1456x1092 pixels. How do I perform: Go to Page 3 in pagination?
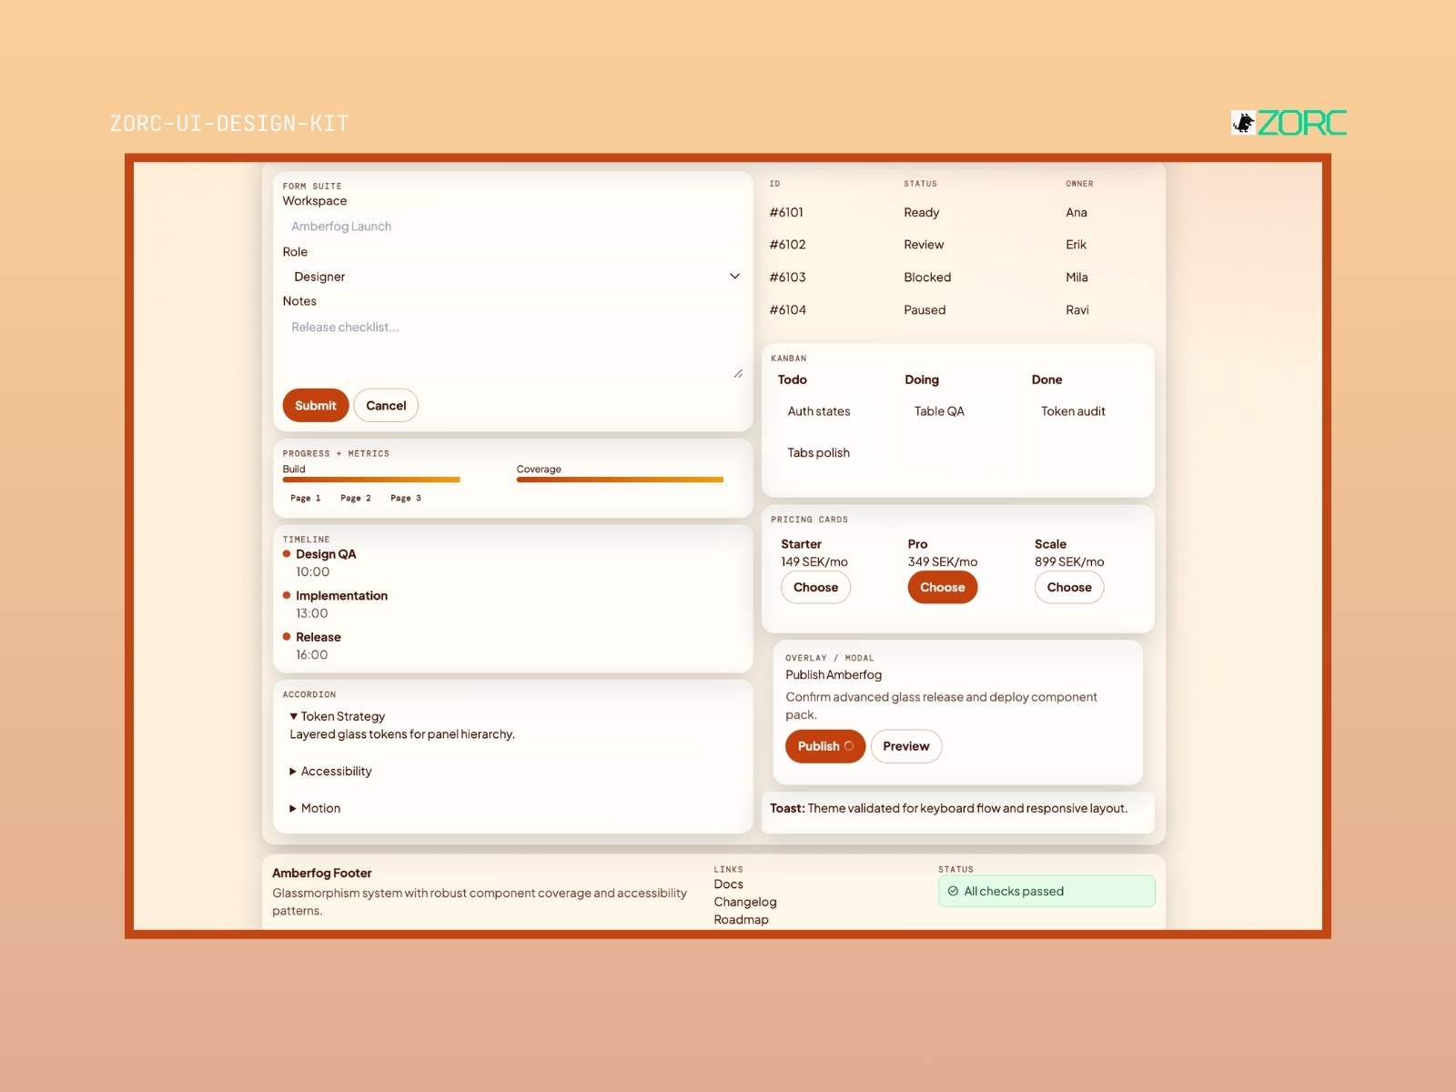(406, 498)
